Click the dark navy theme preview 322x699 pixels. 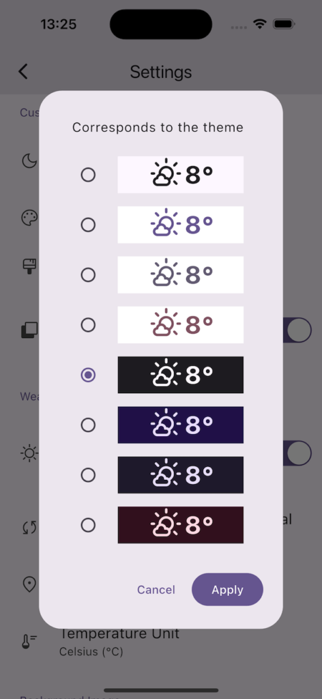180,475
